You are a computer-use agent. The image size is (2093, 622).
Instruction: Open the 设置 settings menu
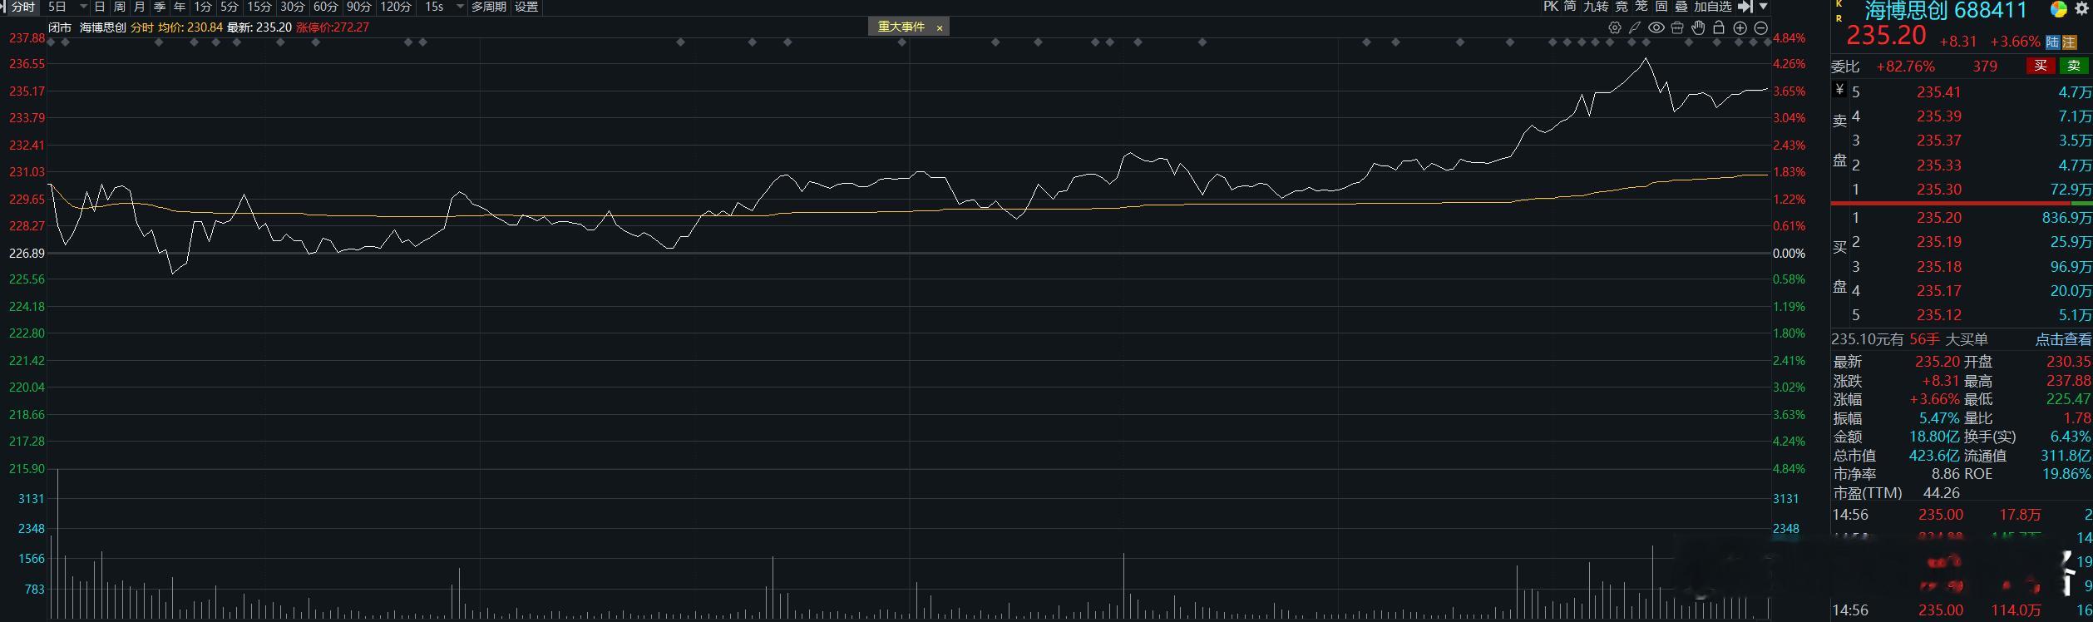pyautogui.click(x=526, y=7)
